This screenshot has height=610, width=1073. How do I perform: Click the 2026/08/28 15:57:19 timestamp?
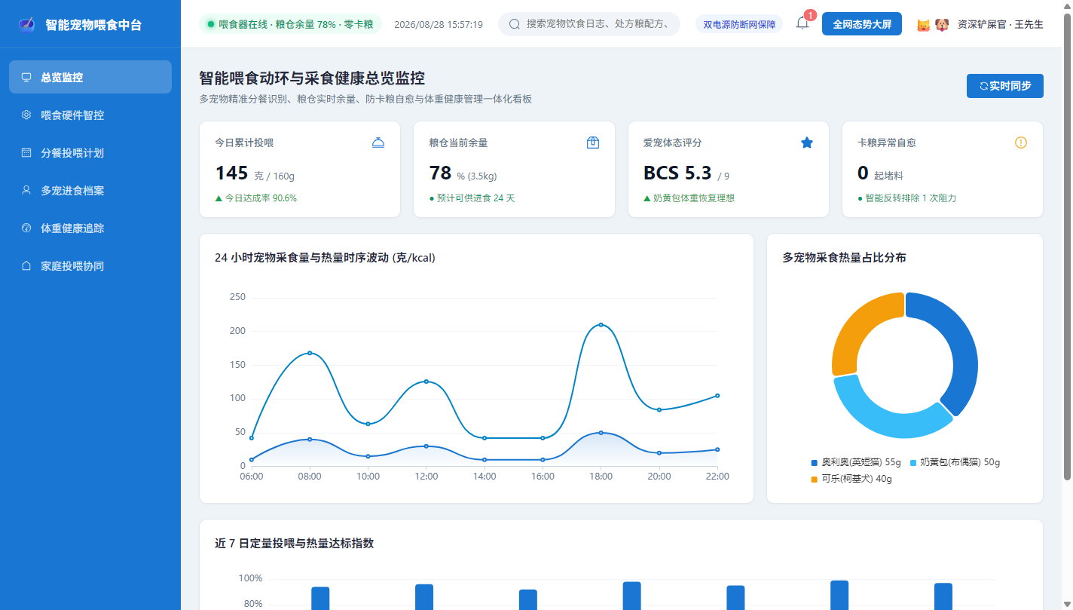coord(439,24)
